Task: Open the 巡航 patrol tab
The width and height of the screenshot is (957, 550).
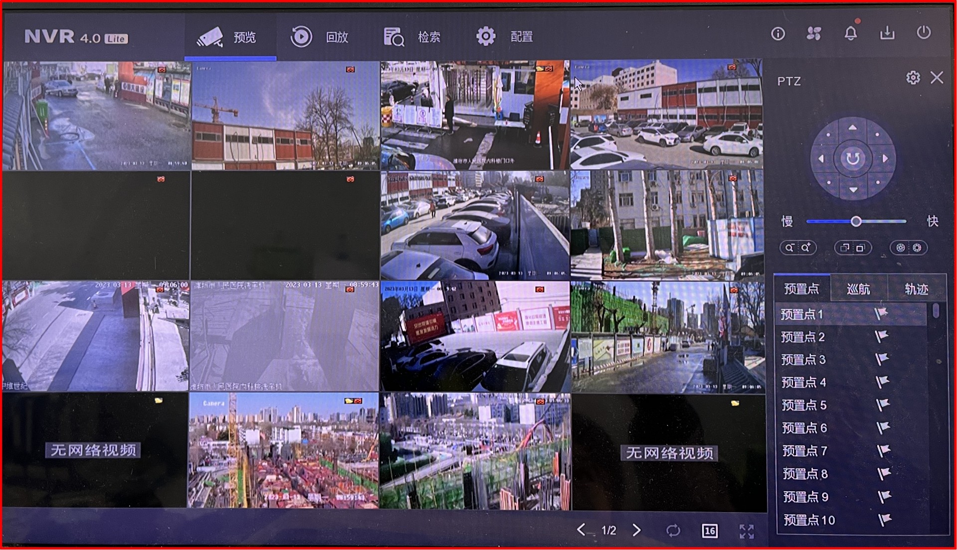Action: 858,289
